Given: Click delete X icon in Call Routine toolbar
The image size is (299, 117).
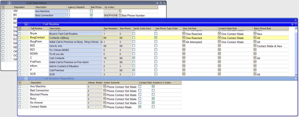Looking at the screenshot, I should tap(36, 24).
